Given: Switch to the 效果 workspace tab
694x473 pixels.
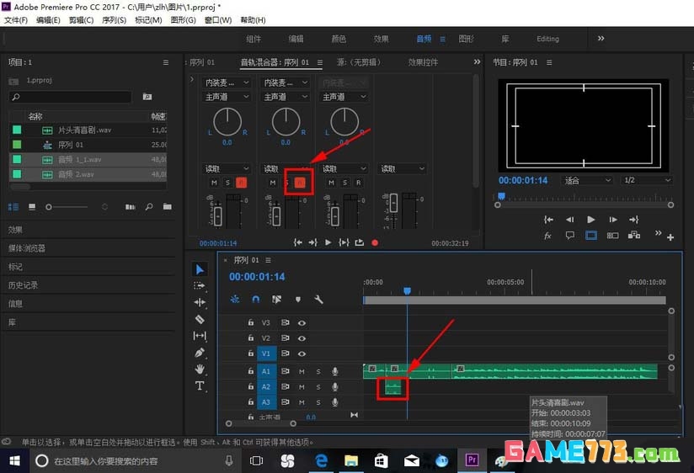Looking at the screenshot, I should (381, 39).
